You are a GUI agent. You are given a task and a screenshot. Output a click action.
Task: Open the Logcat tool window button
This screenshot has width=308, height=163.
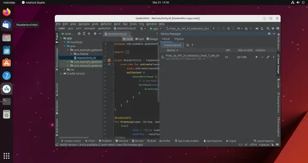[x=231, y=141]
